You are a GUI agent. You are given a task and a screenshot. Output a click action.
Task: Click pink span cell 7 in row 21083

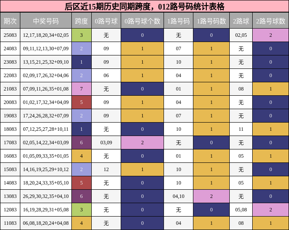pos(81,89)
